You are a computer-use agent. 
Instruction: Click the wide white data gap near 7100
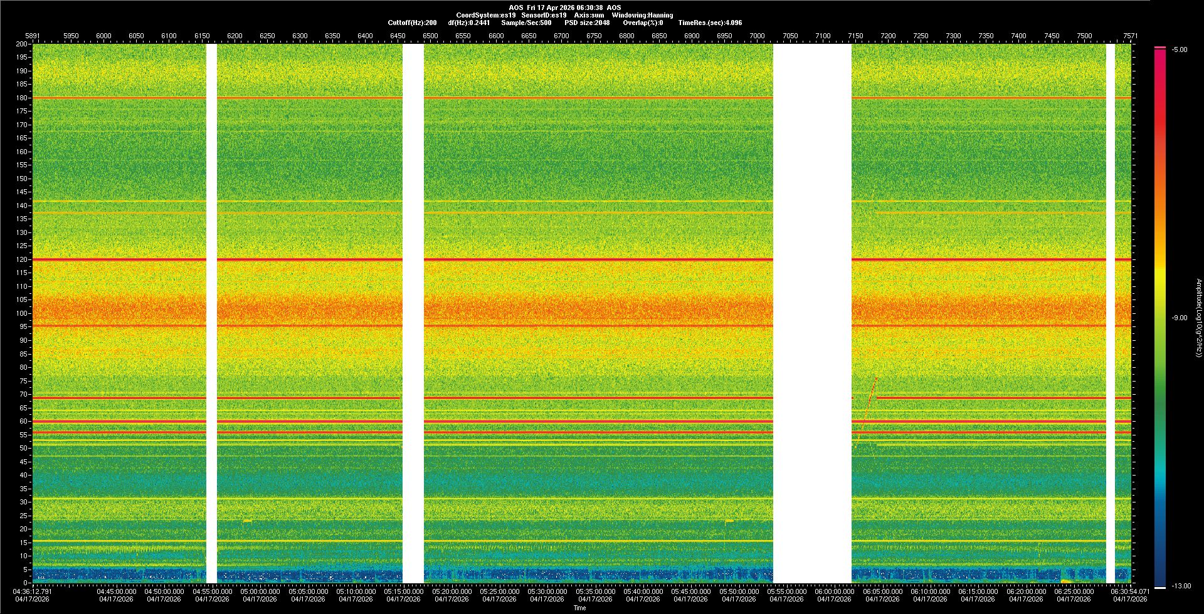[812, 313]
